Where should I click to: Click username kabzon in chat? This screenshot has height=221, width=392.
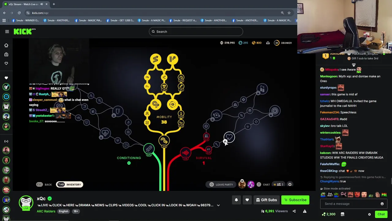[x=326, y=153]
